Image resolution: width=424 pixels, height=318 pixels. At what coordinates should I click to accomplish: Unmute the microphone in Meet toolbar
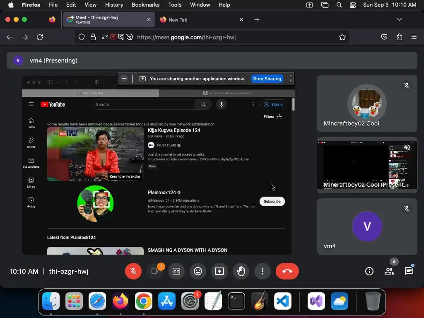(133, 271)
